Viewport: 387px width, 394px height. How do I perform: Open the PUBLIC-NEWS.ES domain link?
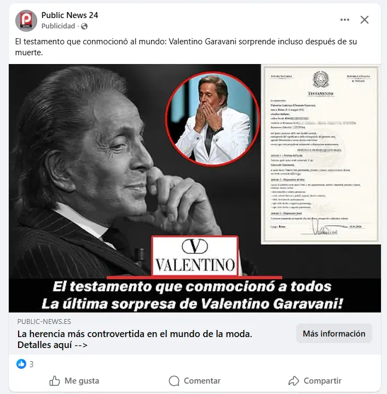tap(44, 321)
